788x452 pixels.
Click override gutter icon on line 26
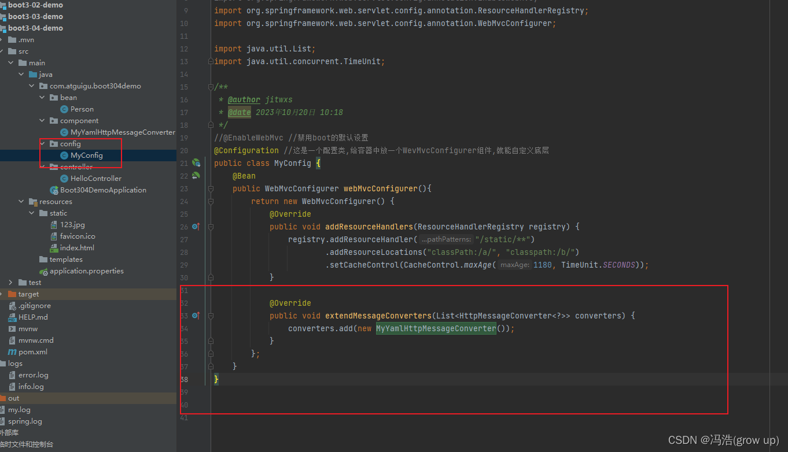click(x=196, y=227)
